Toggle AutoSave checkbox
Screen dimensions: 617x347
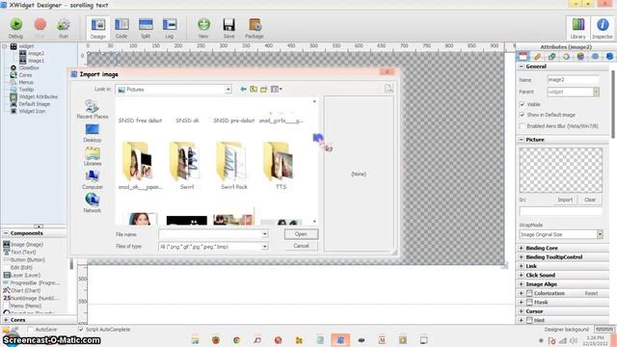coord(30,330)
